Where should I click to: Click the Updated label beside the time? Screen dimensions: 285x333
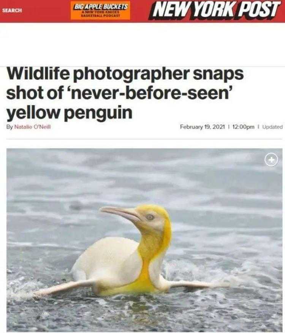(272, 127)
